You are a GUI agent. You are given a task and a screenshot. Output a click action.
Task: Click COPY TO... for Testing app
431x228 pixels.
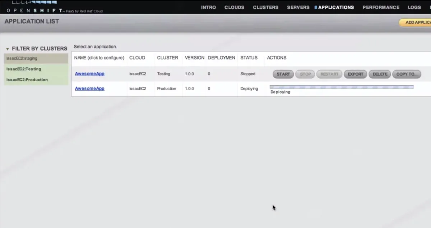[407, 74]
